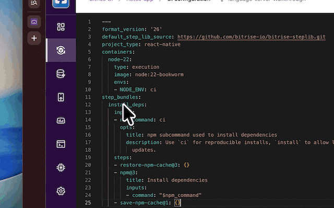
Task: Click the steps key on line 19
Action: [x=122, y=157]
